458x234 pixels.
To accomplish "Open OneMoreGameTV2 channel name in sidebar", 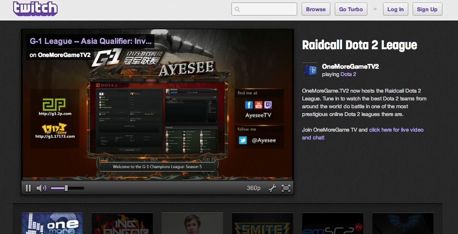I will click(x=350, y=66).
